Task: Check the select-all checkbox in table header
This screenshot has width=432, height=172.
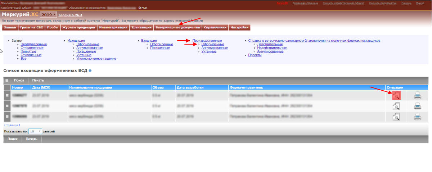Action: tap(7, 80)
